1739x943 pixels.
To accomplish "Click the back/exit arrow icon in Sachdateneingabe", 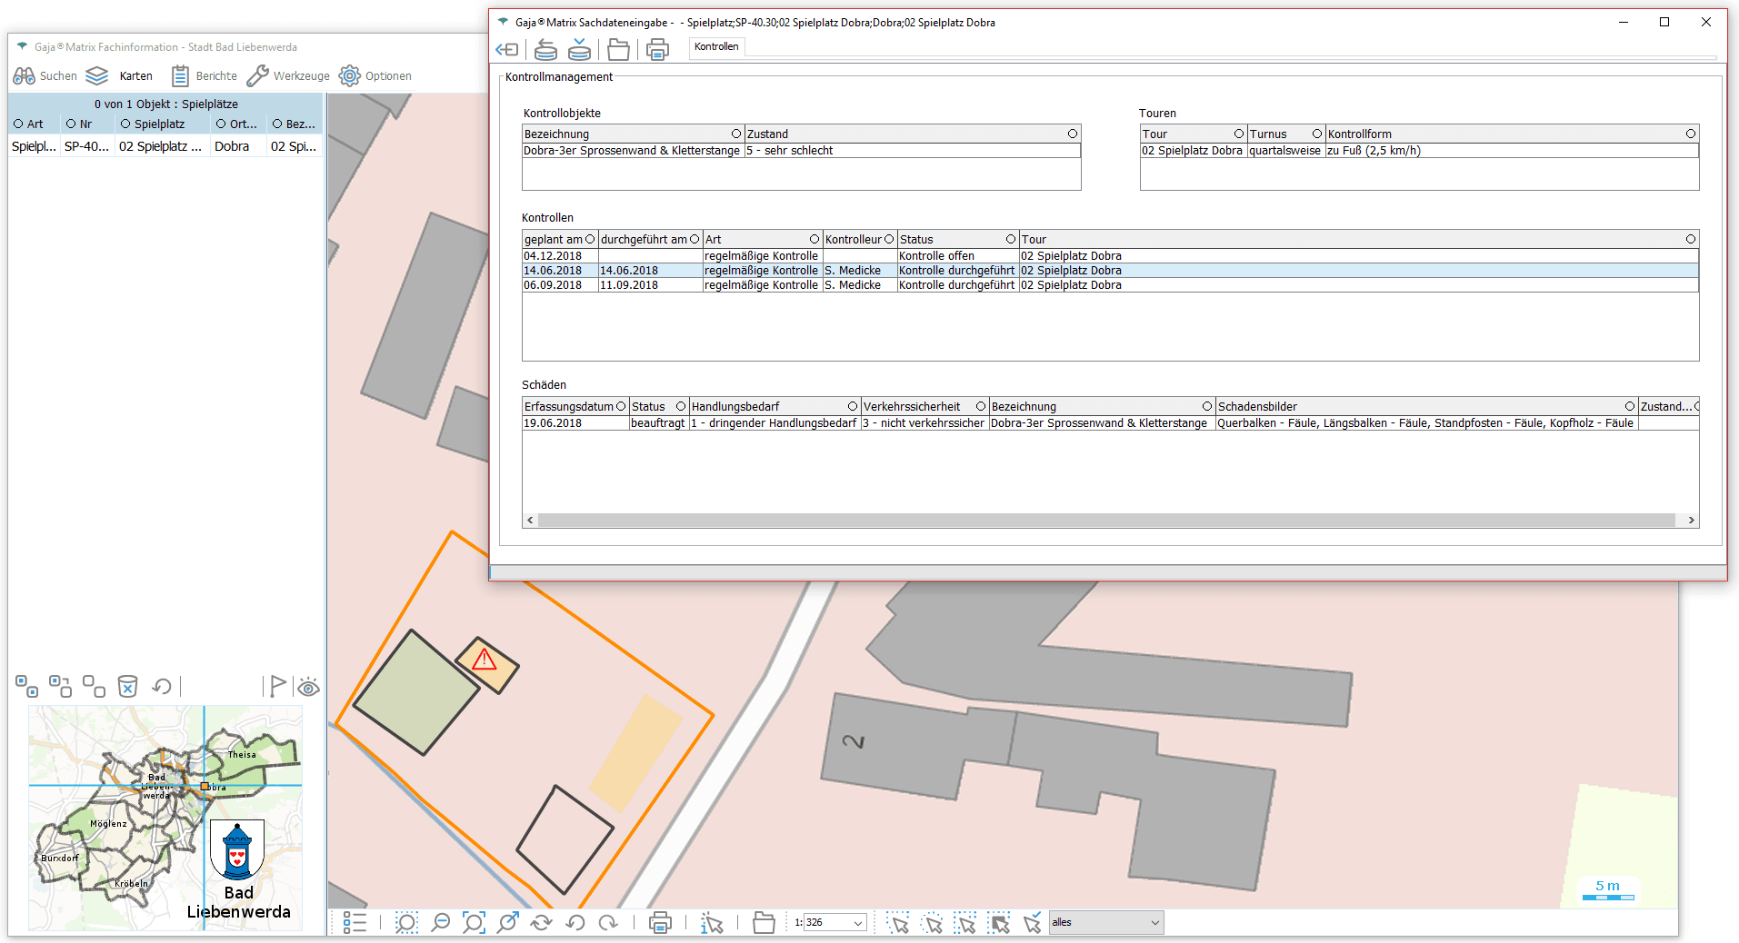I will pyautogui.click(x=506, y=49).
